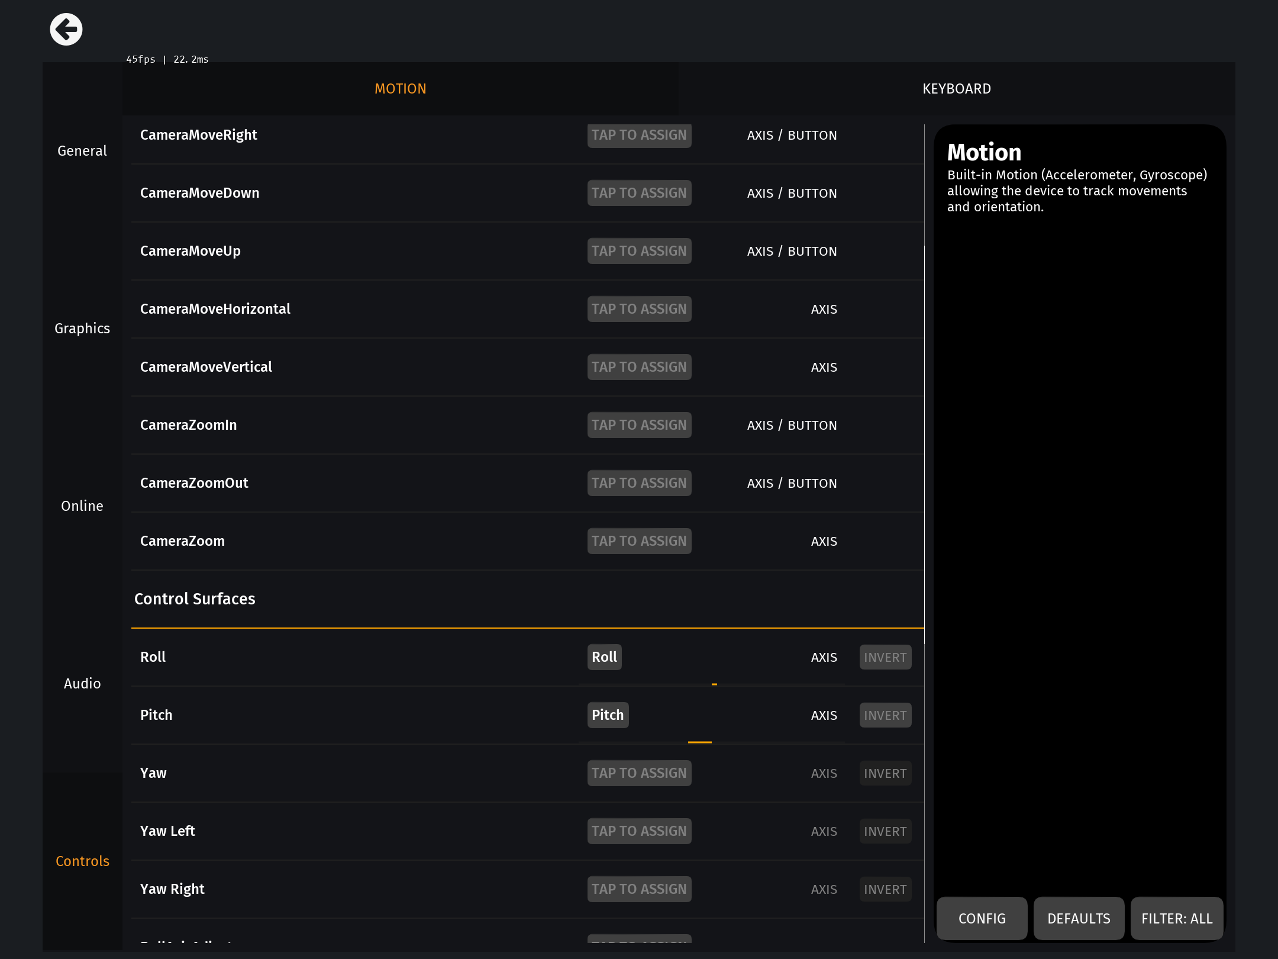Image resolution: width=1278 pixels, height=959 pixels.
Task: Toggle INVERT for the Roll axis
Action: point(885,657)
